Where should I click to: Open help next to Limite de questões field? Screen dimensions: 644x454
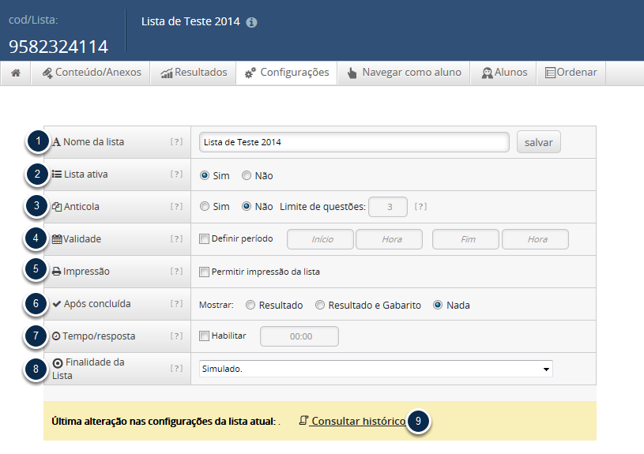click(420, 207)
